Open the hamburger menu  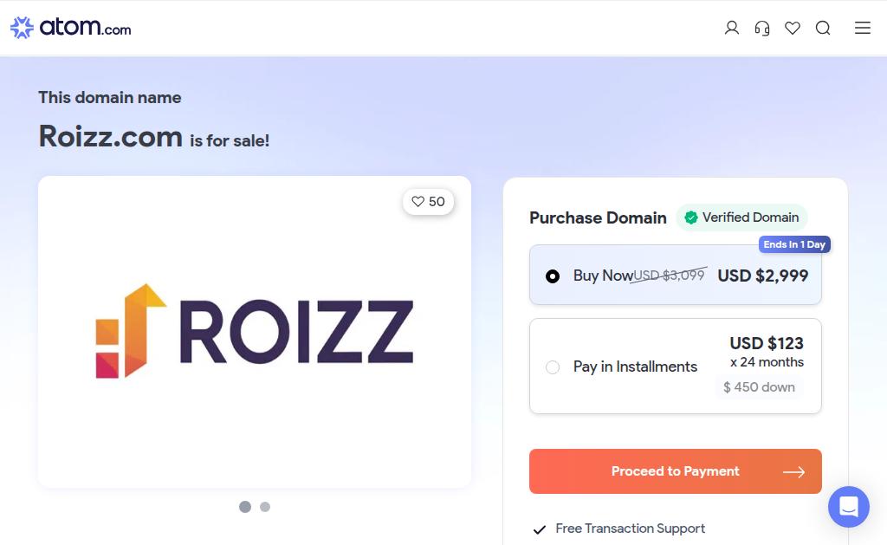[863, 28]
